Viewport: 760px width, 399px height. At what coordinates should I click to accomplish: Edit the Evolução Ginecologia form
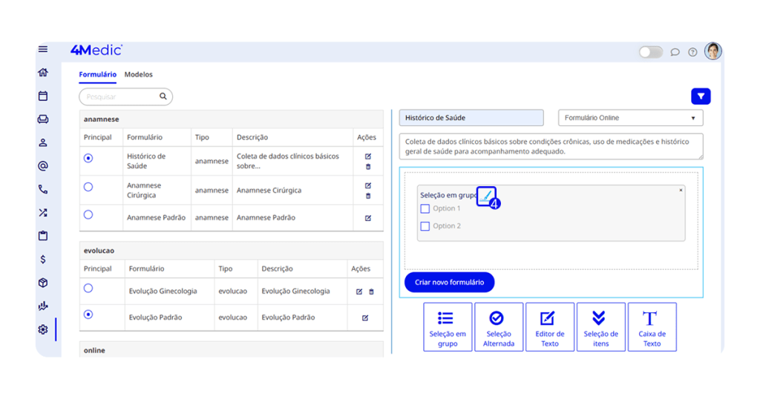pos(359,291)
